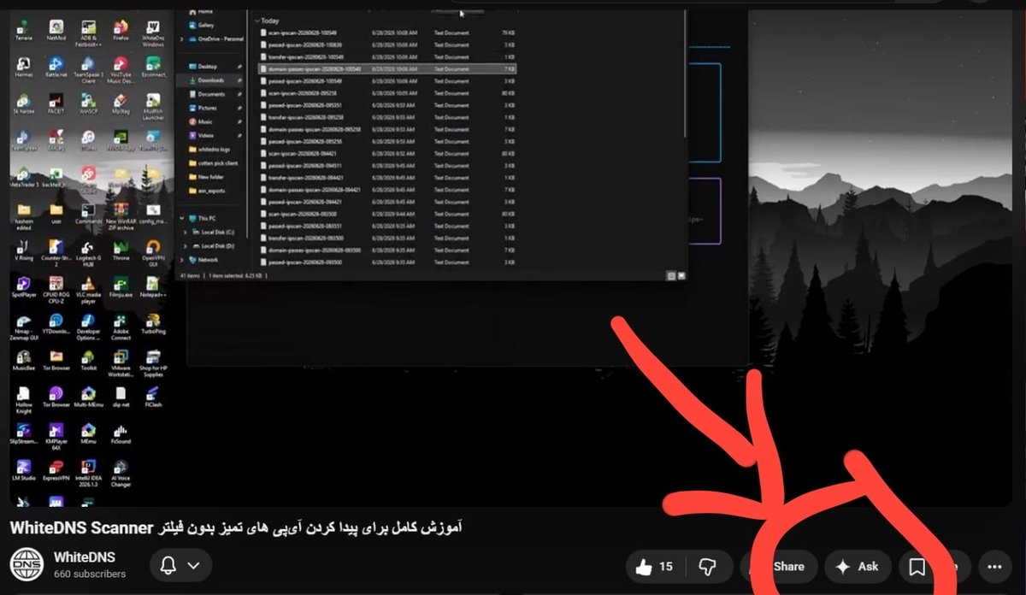Like the WhiteDNS Scanner video
This screenshot has width=1026, height=595.
click(655, 566)
